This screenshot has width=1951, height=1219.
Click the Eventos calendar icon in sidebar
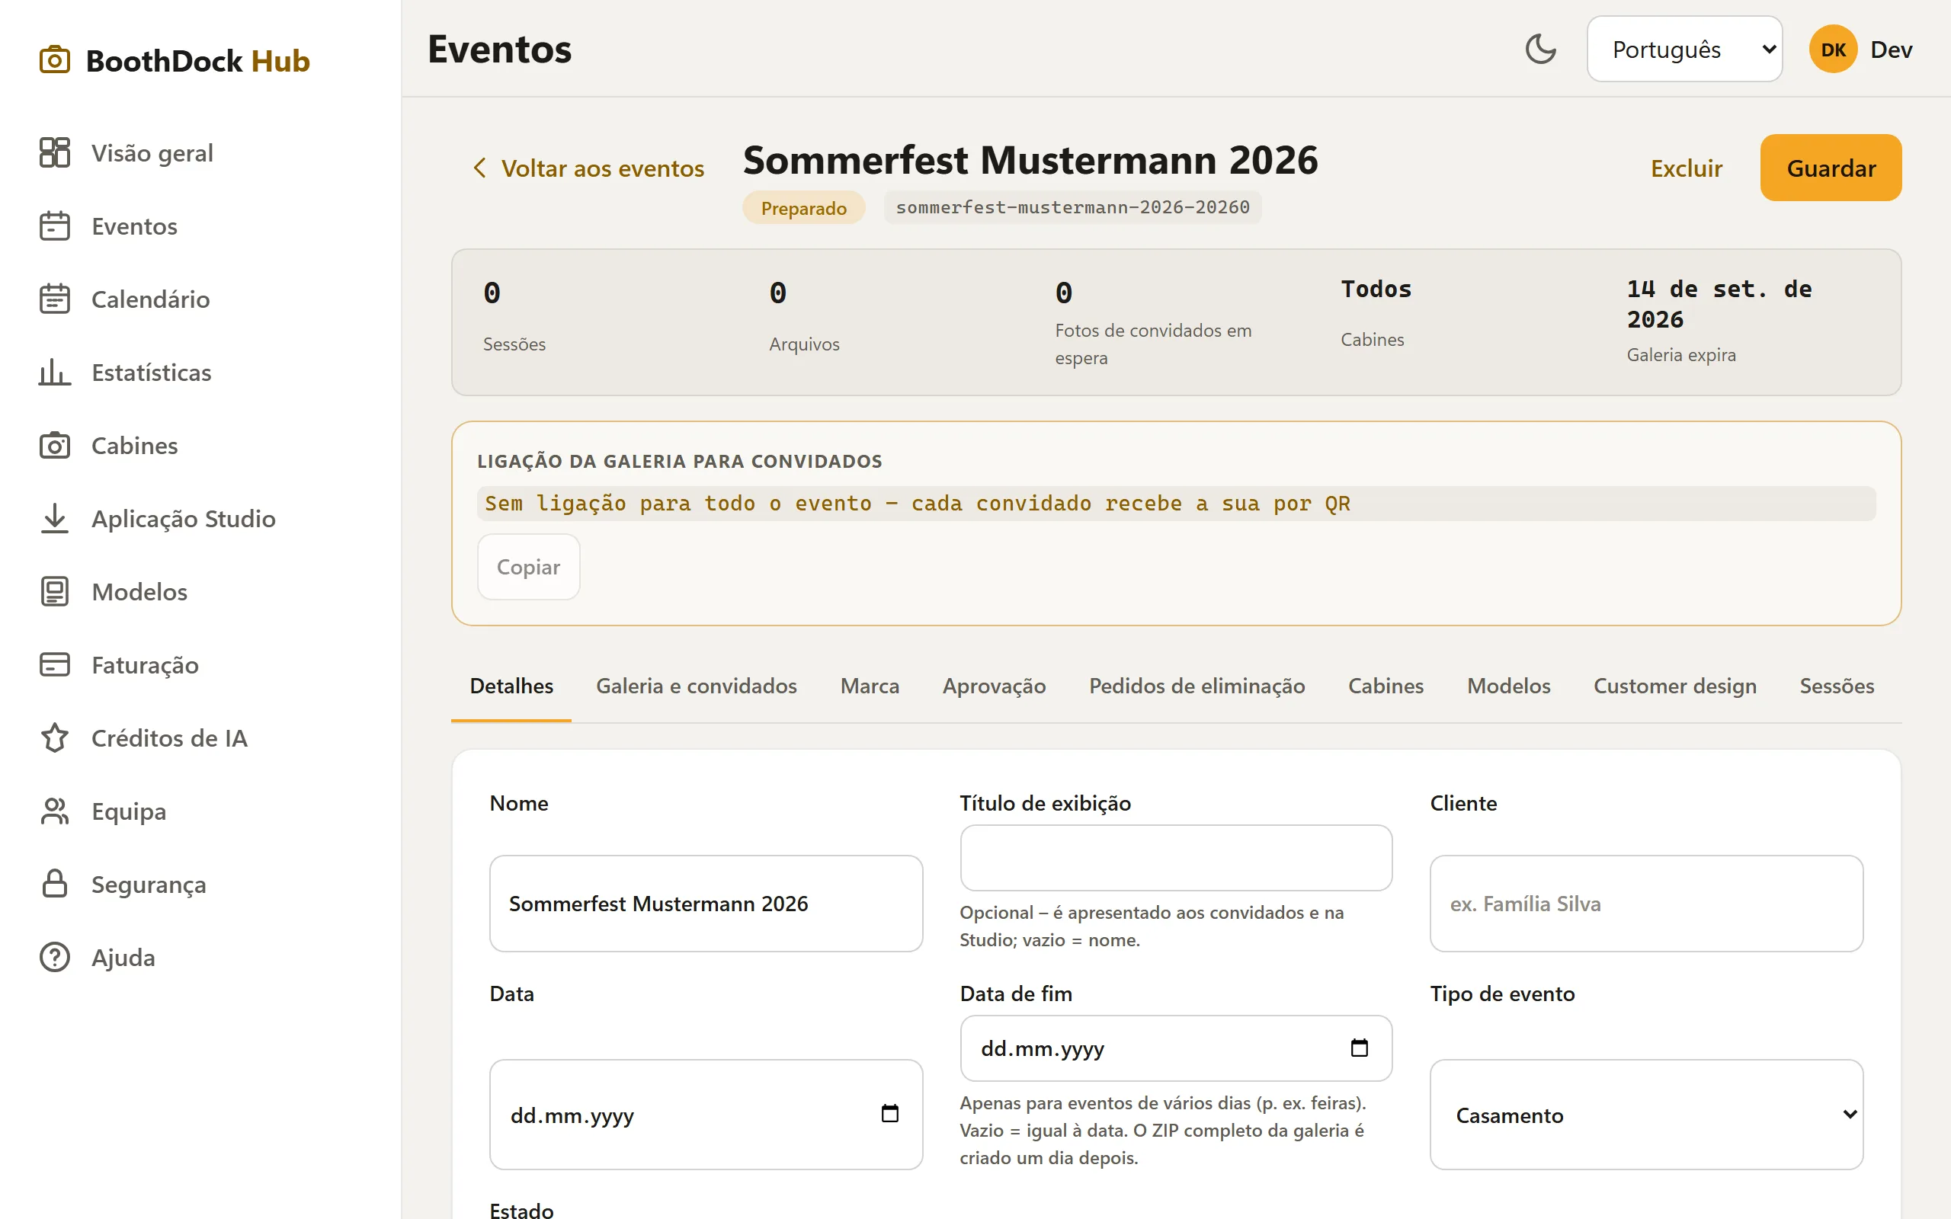click(x=55, y=226)
